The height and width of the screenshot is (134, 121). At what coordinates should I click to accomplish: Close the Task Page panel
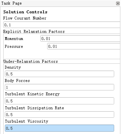118,4
